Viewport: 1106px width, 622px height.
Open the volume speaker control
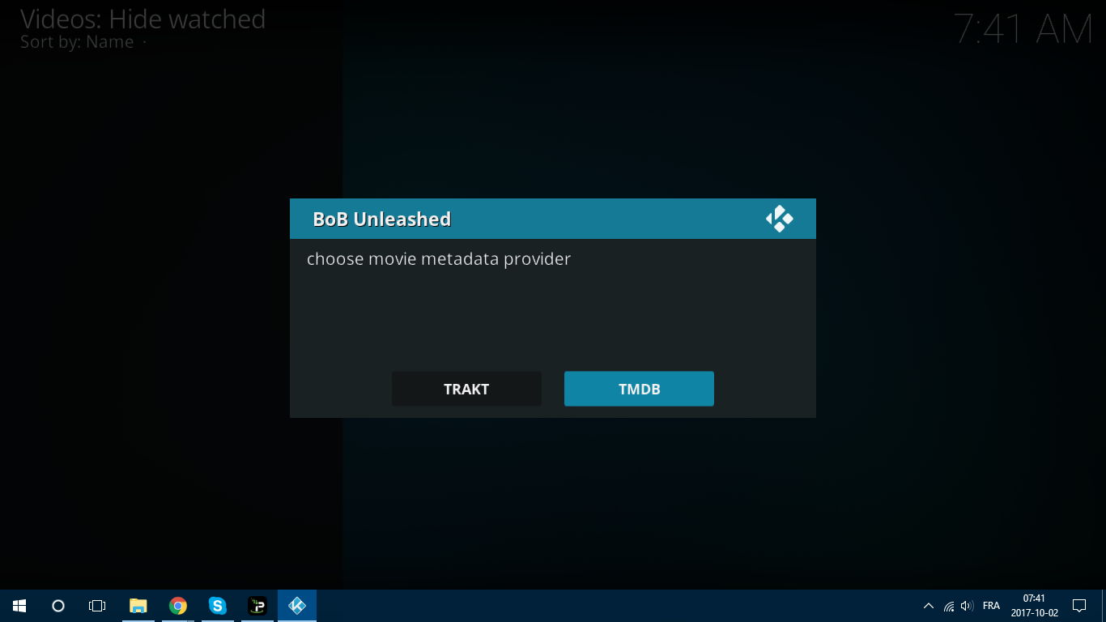tap(967, 606)
